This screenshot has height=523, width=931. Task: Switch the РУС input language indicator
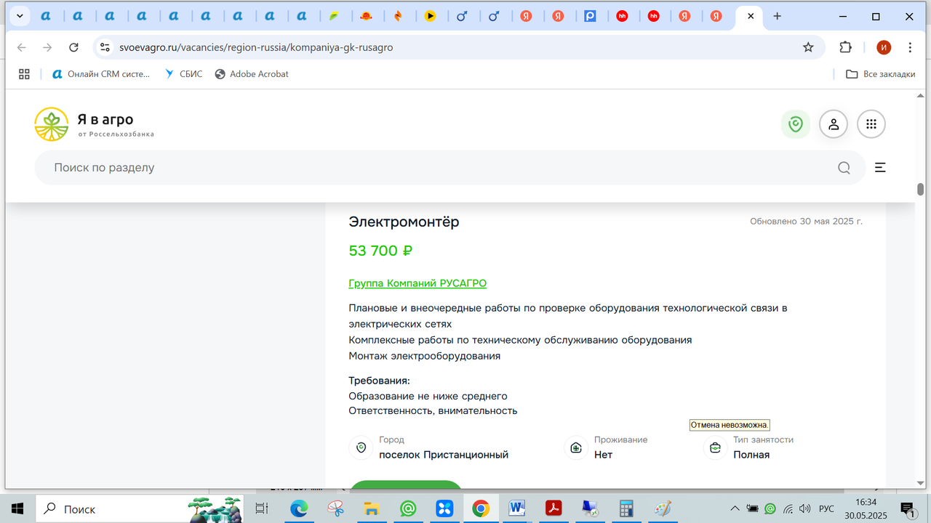[827, 508]
